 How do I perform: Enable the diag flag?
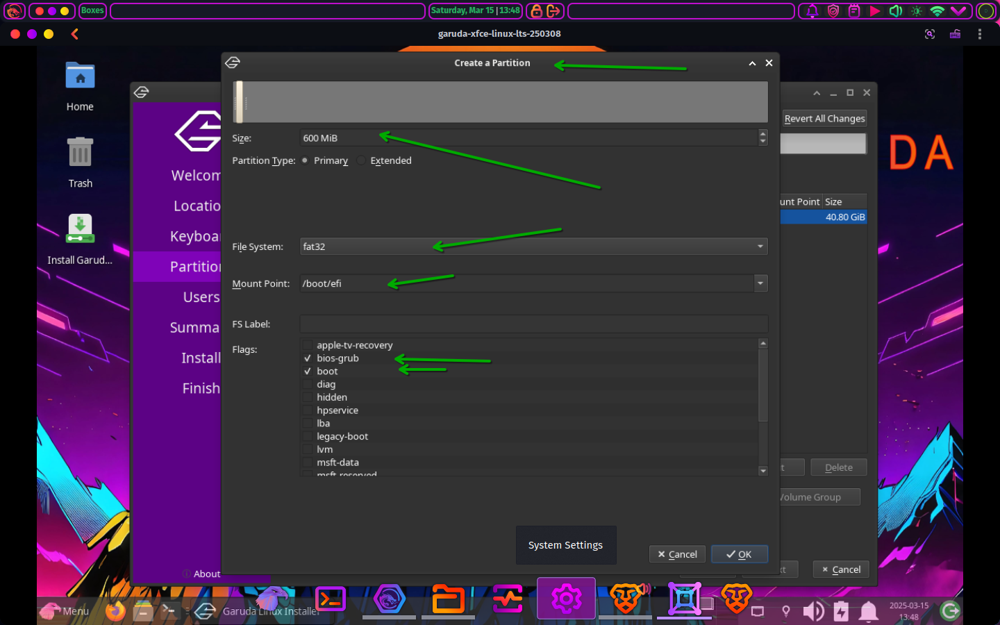(x=308, y=384)
